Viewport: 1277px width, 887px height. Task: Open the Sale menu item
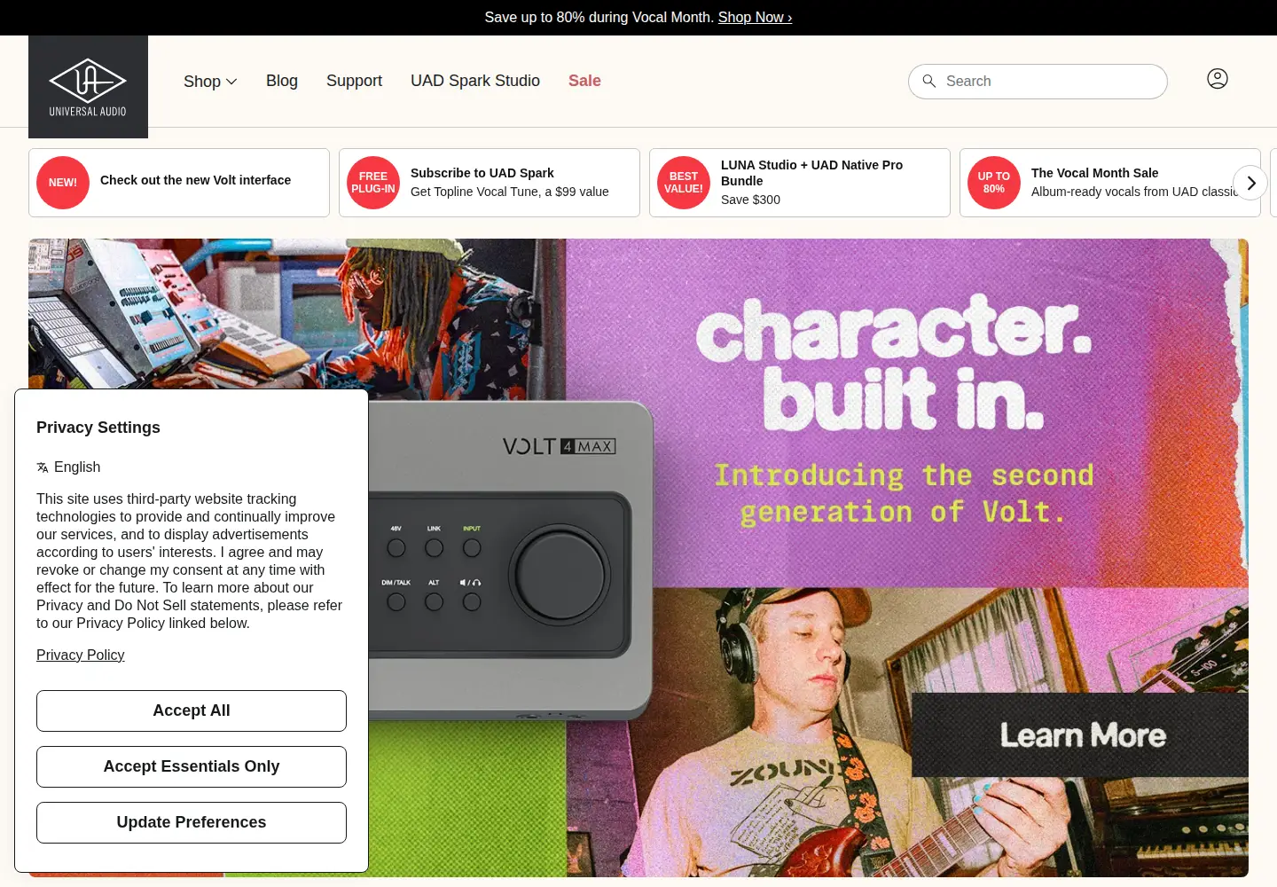pyautogui.click(x=584, y=81)
